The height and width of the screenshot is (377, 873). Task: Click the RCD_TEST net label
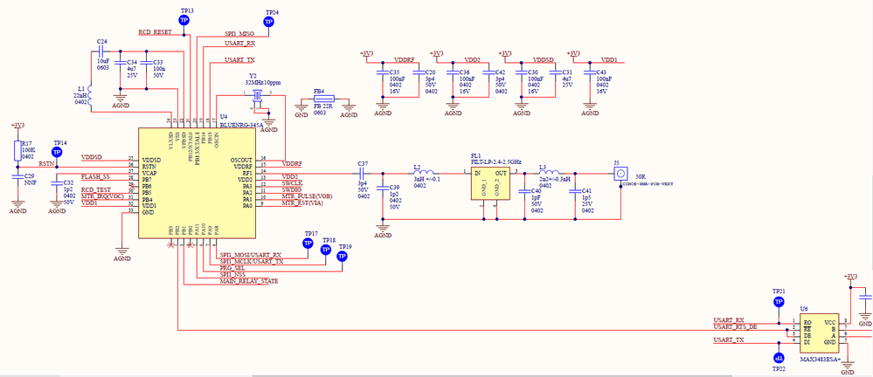(95, 189)
